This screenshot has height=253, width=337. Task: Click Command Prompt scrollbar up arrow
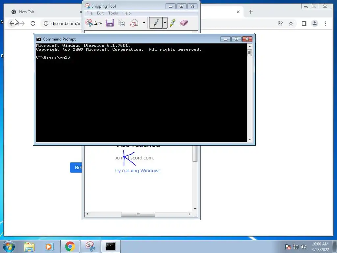tap(250, 46)
